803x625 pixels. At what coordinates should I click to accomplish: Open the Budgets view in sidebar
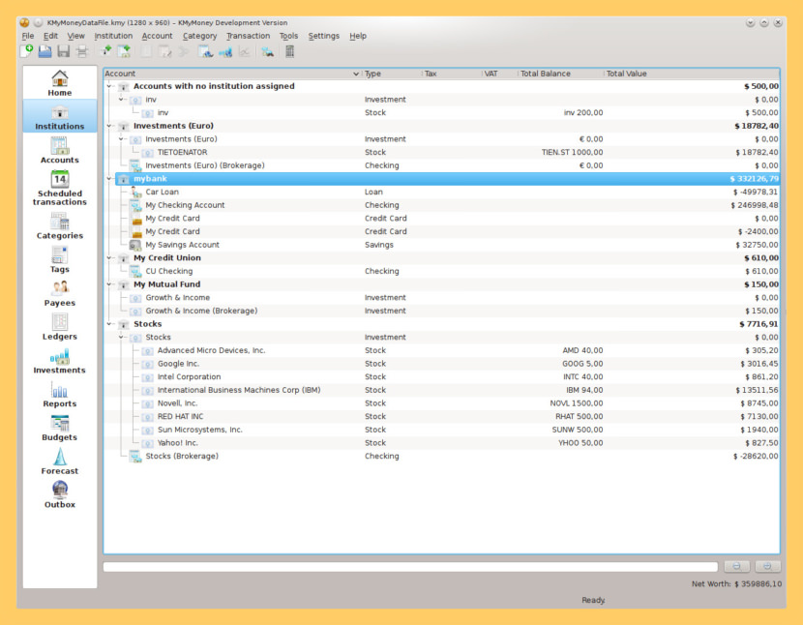point(60,428)
